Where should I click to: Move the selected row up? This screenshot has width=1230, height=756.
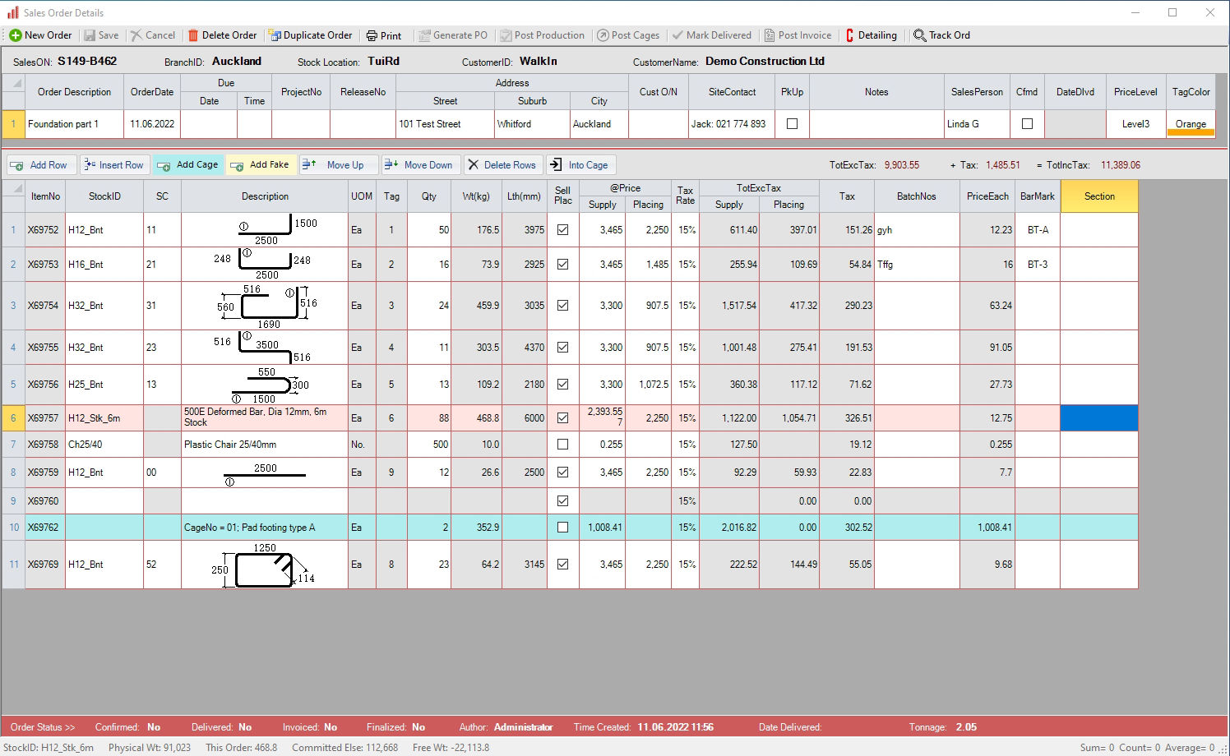(x=336, y=165)
